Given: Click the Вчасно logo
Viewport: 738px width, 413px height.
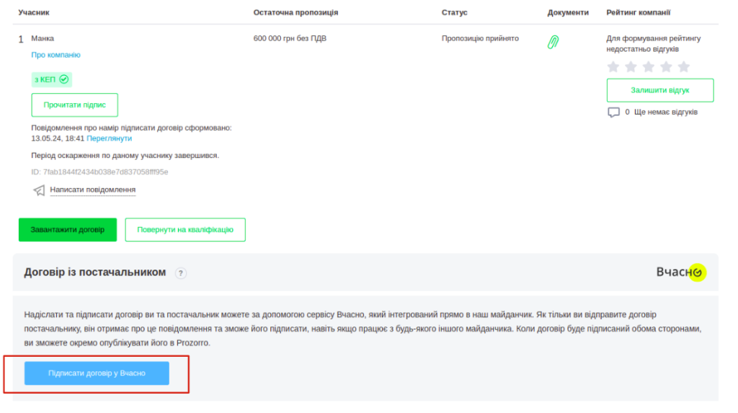Looking at the screenshot, I should tap(680, 272).
